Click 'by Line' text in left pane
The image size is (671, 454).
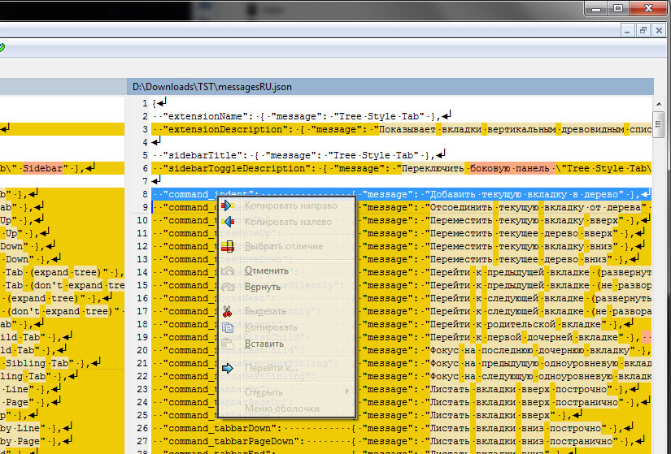point(22,428)
